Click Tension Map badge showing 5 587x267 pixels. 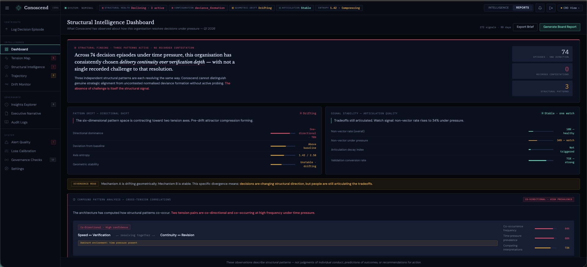pyautogui.click(x=54, y=58)
